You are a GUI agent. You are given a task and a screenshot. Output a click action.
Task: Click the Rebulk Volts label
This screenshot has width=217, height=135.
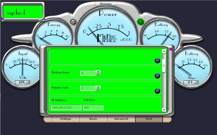60,88
